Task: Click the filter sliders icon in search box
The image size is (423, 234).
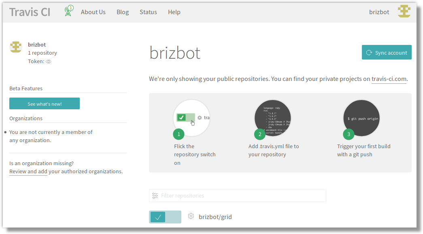Action: [x=155, y=196]
